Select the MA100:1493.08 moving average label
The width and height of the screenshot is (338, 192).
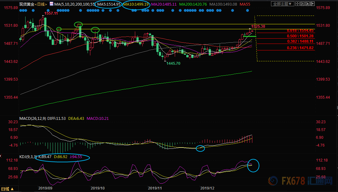tap(223, 4)
